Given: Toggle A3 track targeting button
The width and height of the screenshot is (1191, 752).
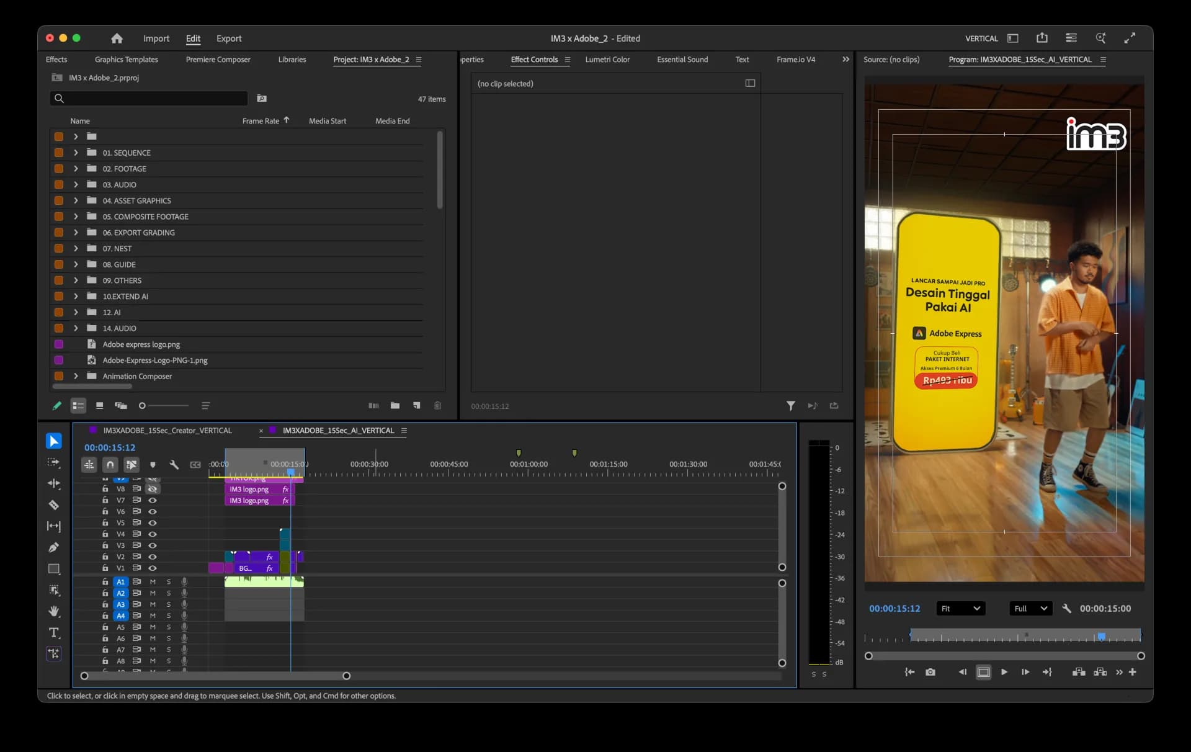Looking at the screenshot, I should click(121, 604).
